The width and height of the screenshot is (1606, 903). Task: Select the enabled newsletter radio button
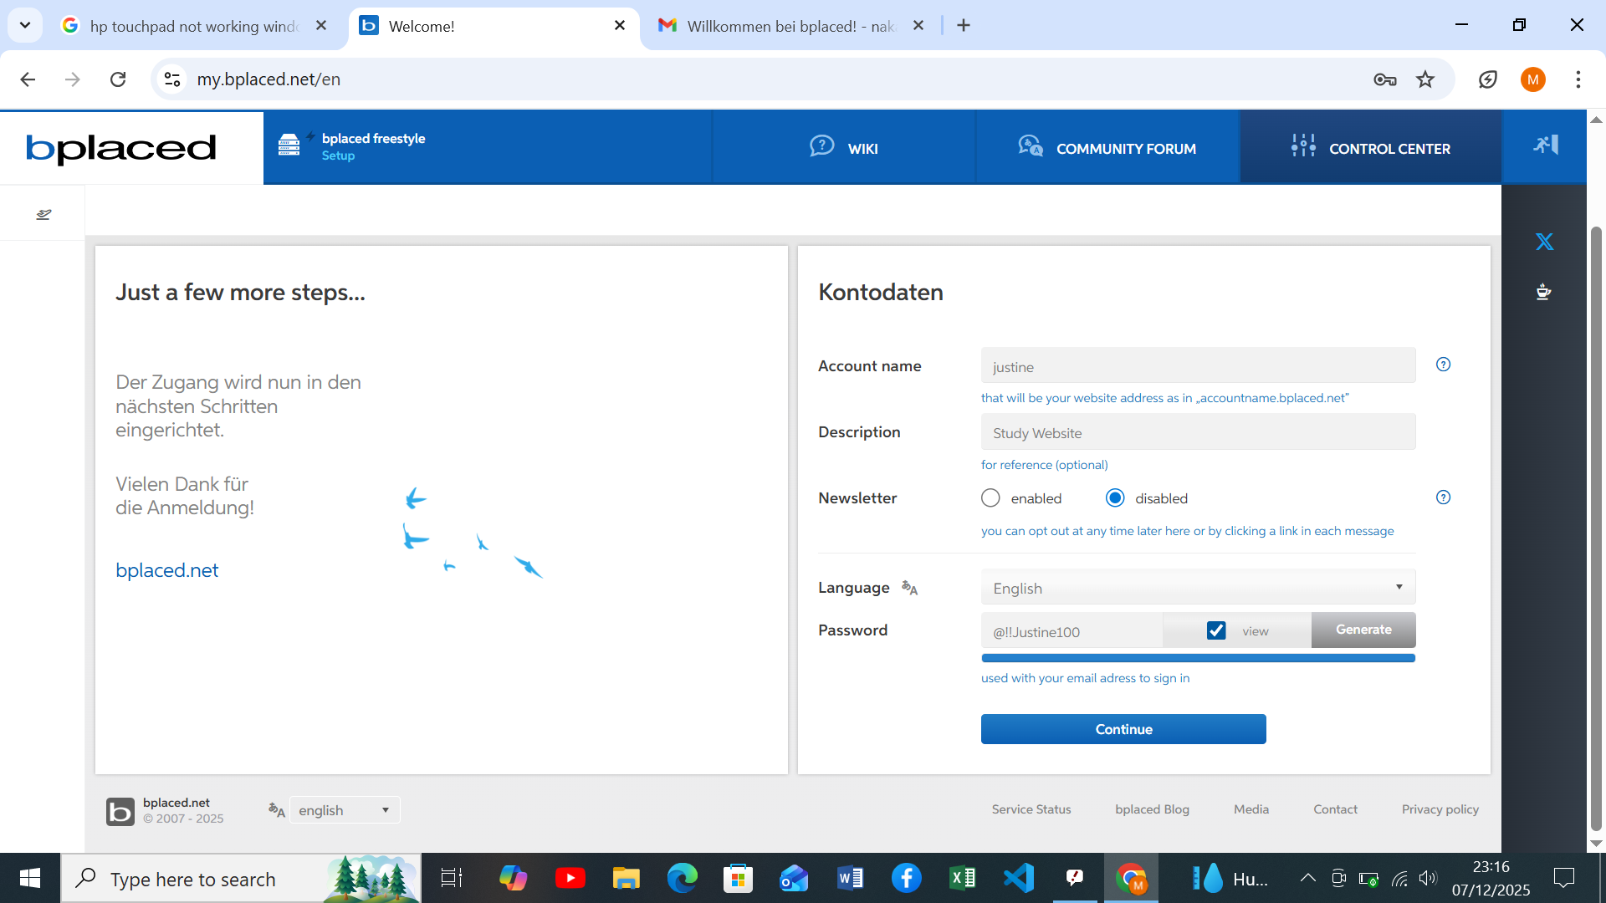[990, 498]
